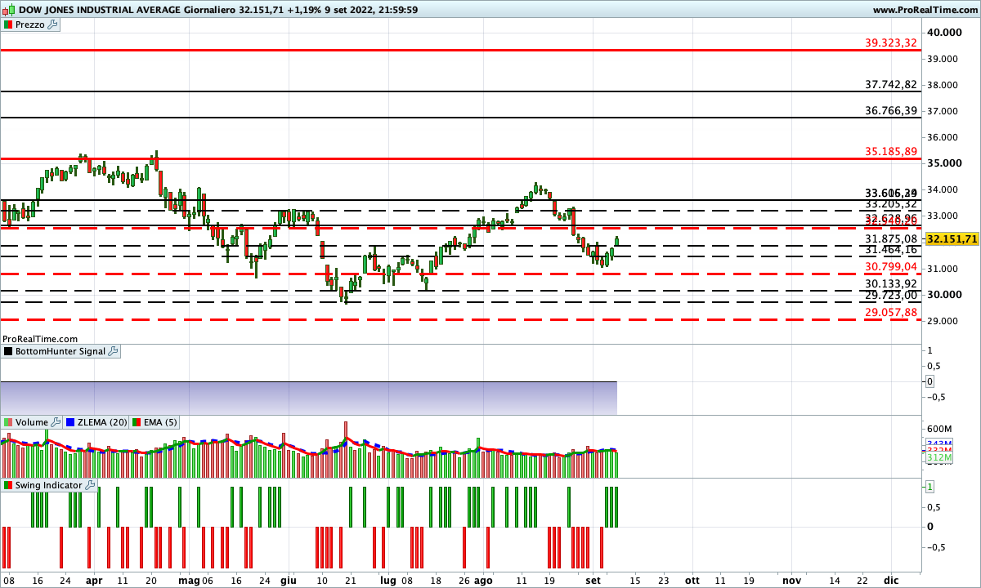Open Volume indicator settings wrench

click(x=54, y=422)
